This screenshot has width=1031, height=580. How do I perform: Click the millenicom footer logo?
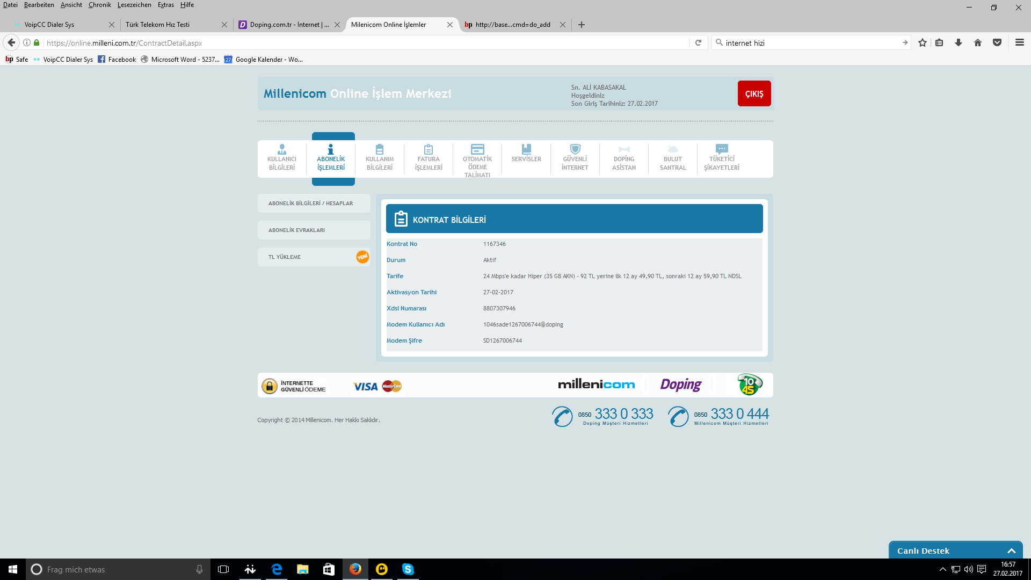596,385
